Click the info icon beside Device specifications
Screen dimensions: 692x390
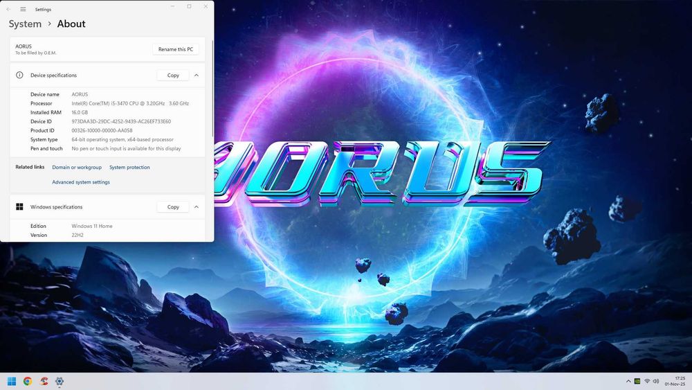pyautogui.click(x=19, y=75)
